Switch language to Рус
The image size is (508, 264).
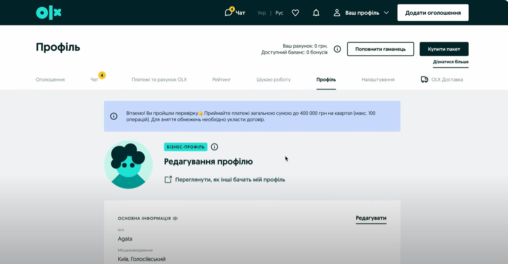click(x=279, y=13)
